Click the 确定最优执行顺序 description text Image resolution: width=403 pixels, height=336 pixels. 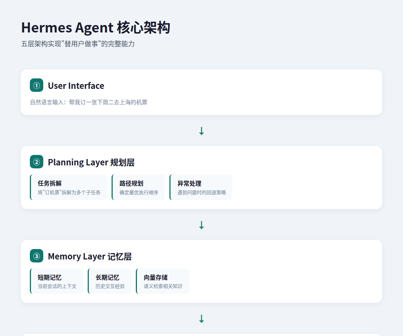click(139, 193)
